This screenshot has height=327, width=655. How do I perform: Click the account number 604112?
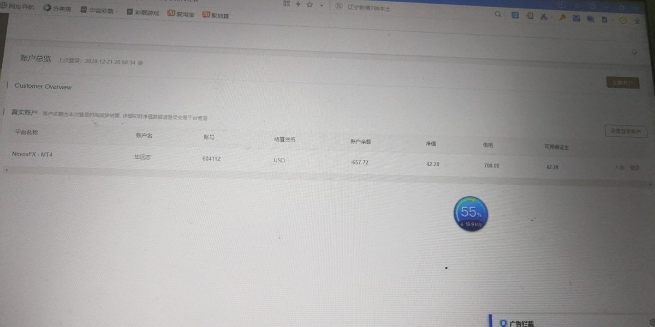(212, 159)
